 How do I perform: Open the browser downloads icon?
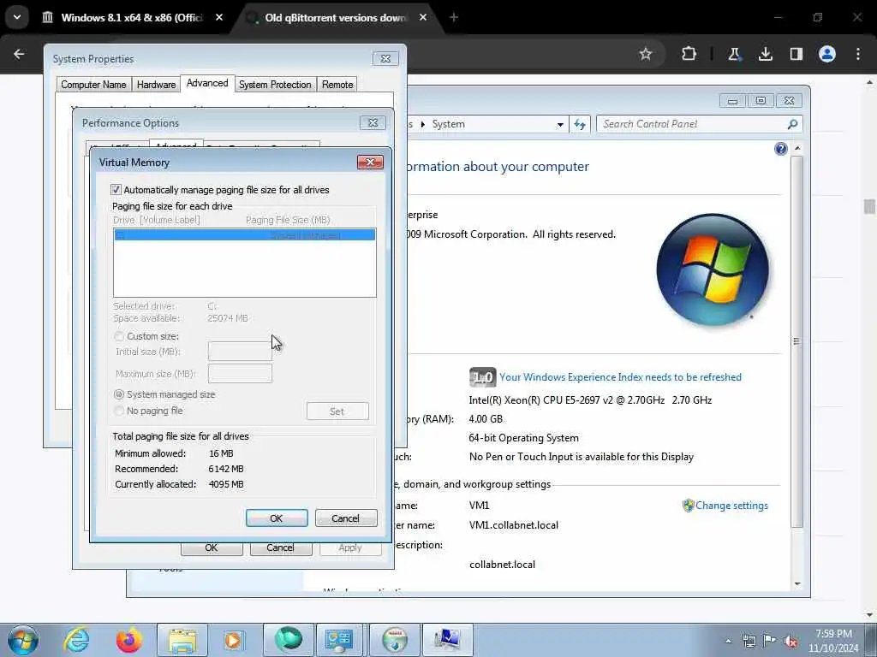click(765, 54)
